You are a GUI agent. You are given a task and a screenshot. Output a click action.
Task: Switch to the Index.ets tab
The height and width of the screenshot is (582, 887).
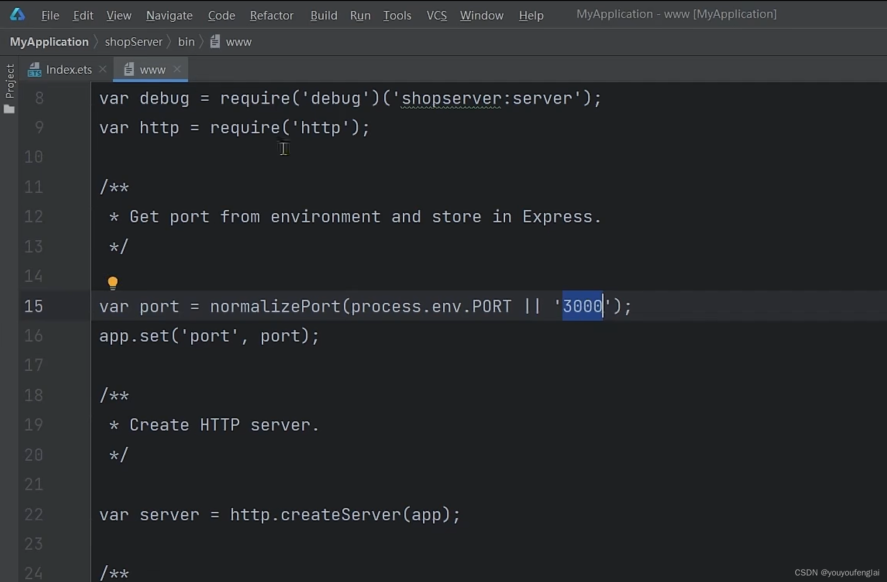[69, 70]
